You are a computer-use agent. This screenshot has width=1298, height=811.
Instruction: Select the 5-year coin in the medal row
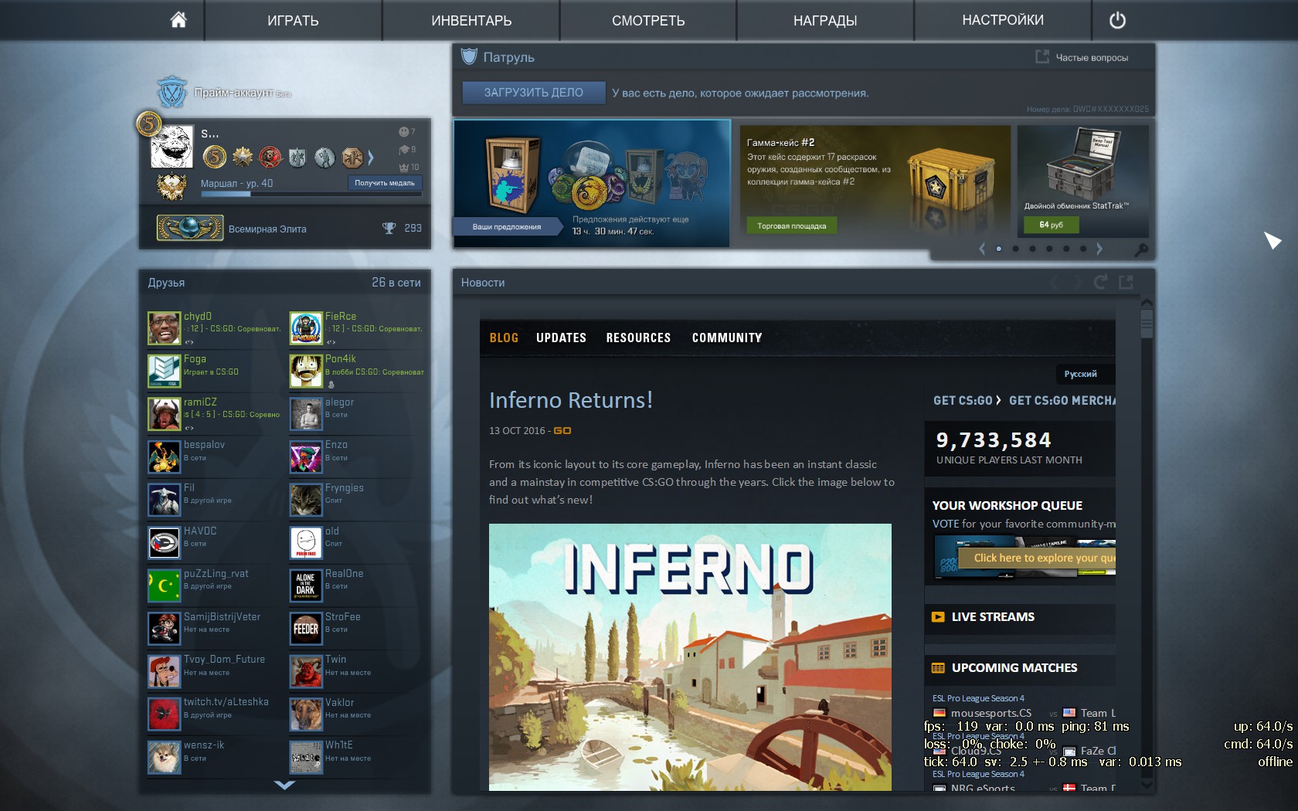[x=215, y=158]
